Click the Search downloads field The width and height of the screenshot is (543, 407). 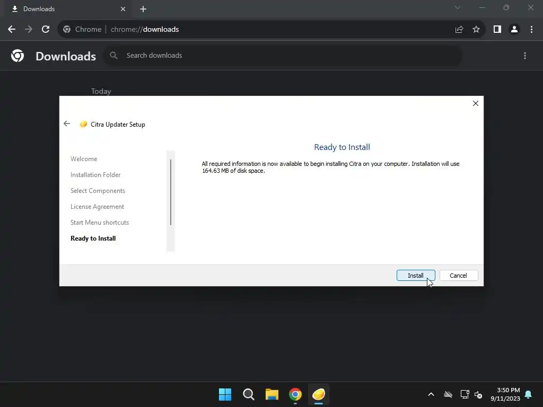point(283,55)
